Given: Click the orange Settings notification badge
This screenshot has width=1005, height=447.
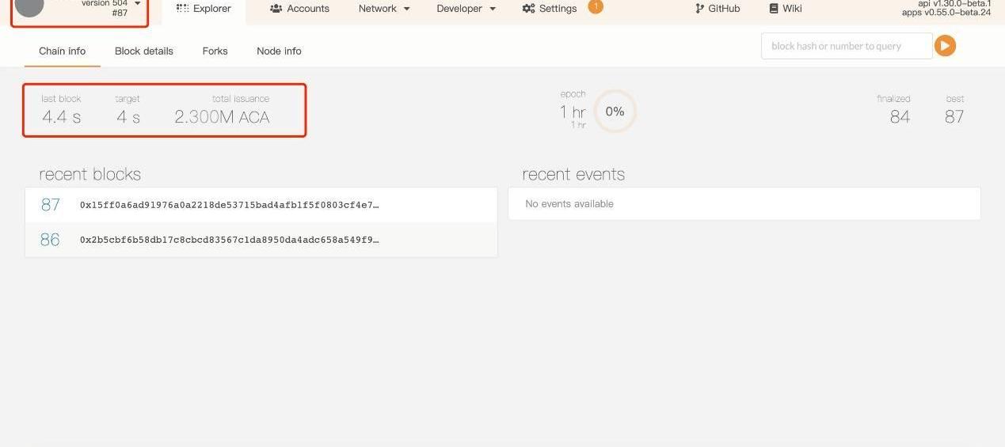Looking at the screenshot, I should [x=596, y=7].
